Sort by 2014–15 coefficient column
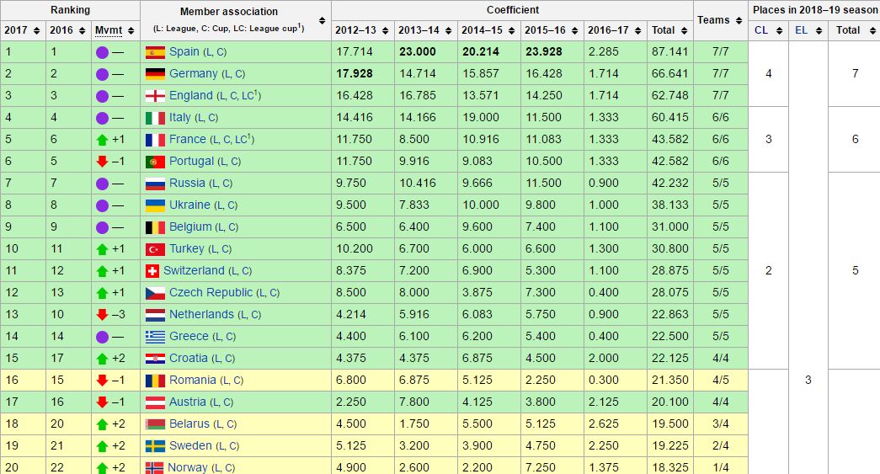Image resolution: width=880 pixels, height=474 pixels. (511, 31)
